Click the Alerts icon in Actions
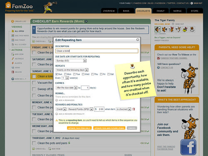The width and height of the screenshot is (208, 156). [x=13, y=63]
